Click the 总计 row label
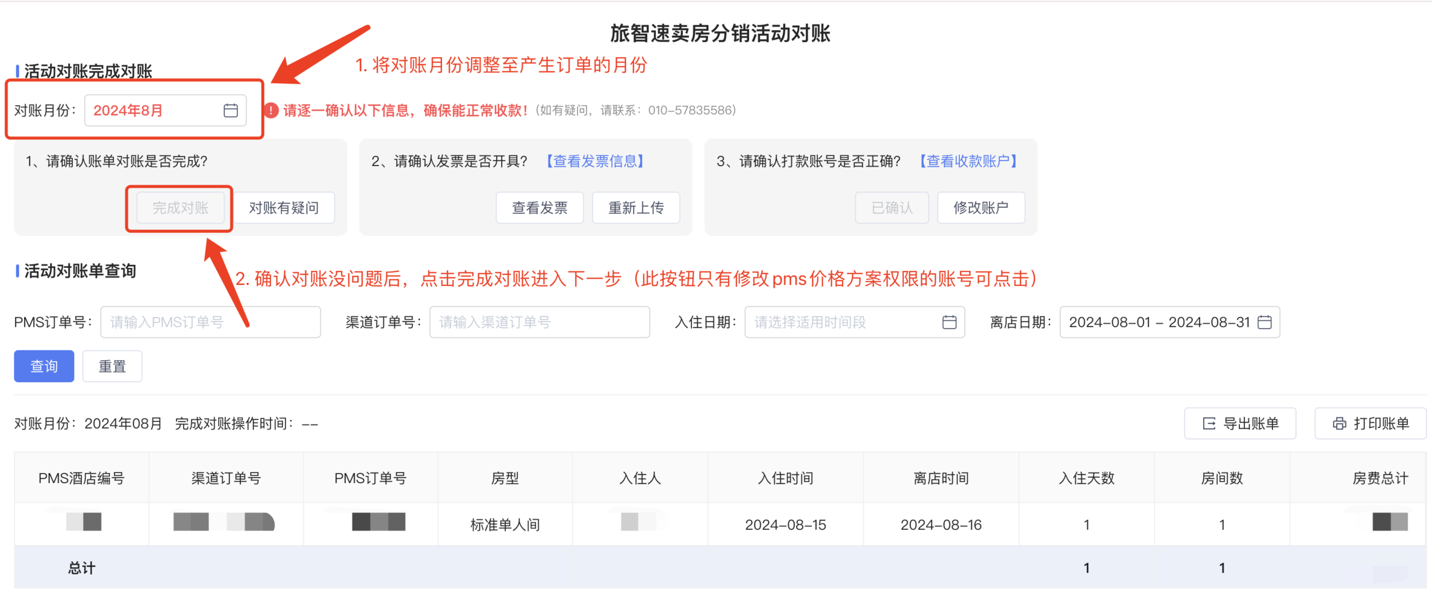 tap(81, 568)
